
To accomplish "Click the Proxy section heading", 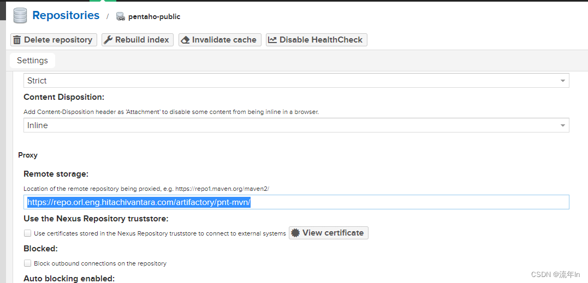I will (28, 155).
